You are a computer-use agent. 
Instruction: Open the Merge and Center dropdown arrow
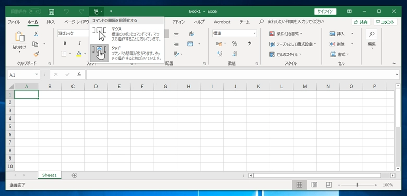click(199, 44)
